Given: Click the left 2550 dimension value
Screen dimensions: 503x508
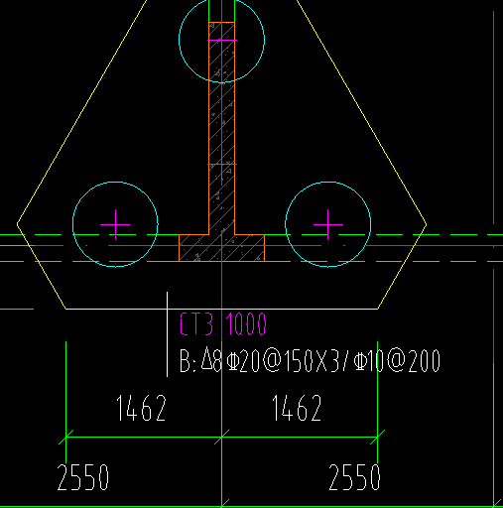Looking at the screenshot, I should point(83,477).
